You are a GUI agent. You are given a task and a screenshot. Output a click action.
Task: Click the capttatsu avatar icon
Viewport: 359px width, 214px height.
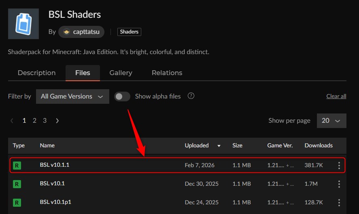click(x=67, y=32)
